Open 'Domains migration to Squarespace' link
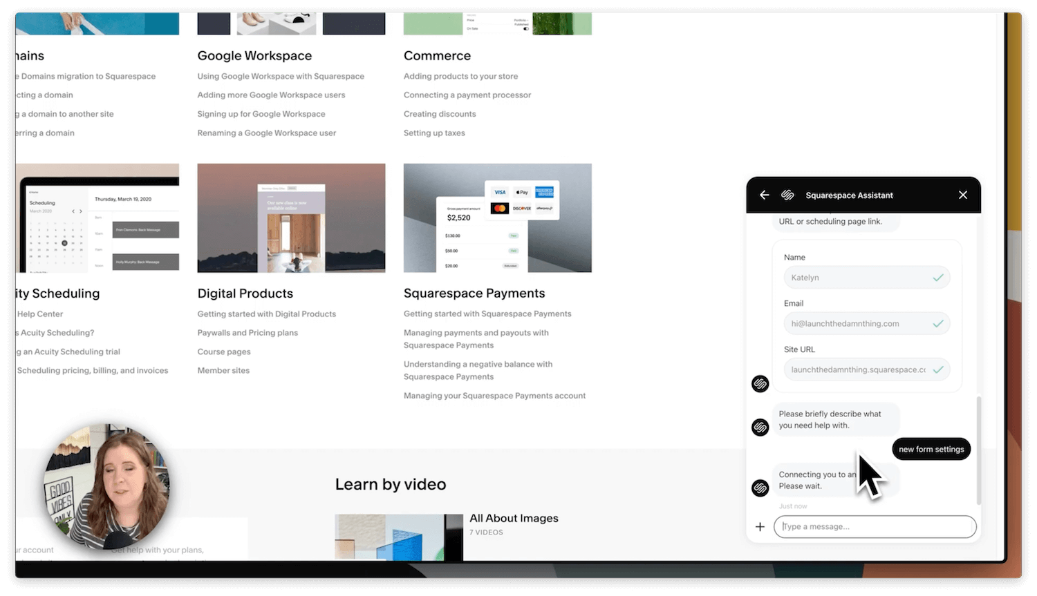Image resolution: width=1037 pixels, height=596 pixels. [86, 77]
